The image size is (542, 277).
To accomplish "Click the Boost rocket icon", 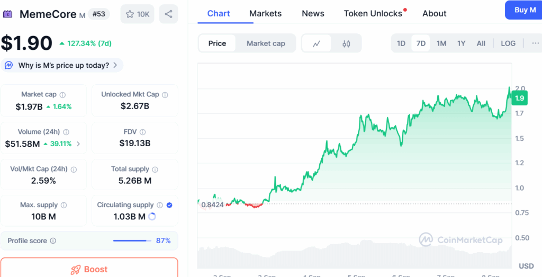I will tap(76, 270).
